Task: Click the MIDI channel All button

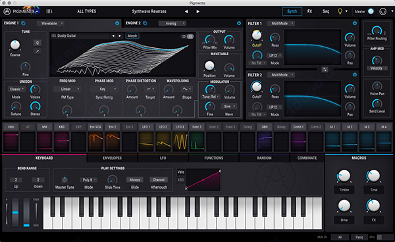Action: (x=340, y=237)
